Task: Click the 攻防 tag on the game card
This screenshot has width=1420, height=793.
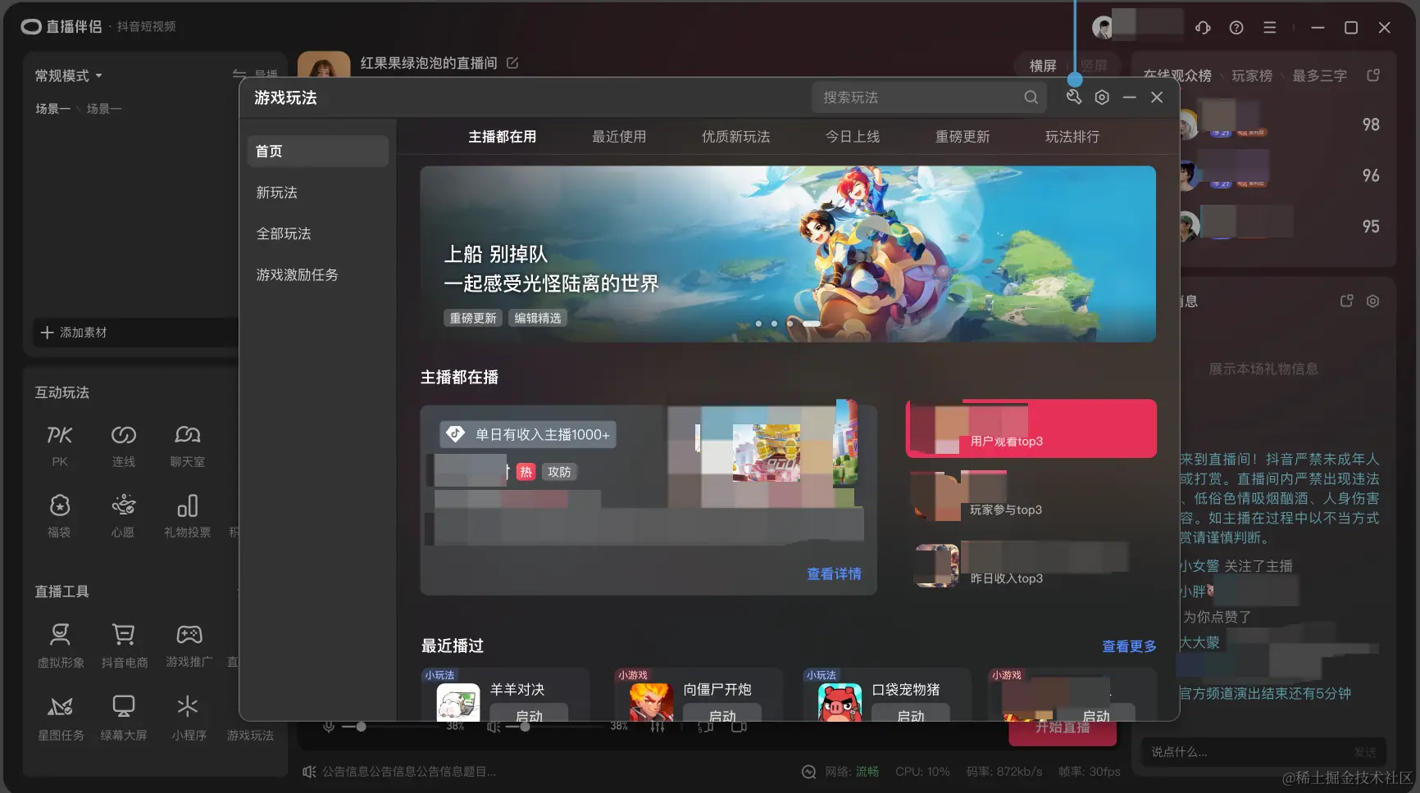Action: [x=559, y=472]
